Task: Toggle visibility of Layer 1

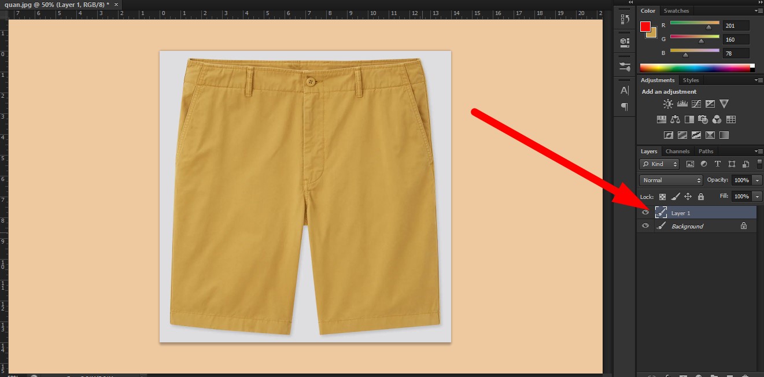Action: click(x=645, y=212)
